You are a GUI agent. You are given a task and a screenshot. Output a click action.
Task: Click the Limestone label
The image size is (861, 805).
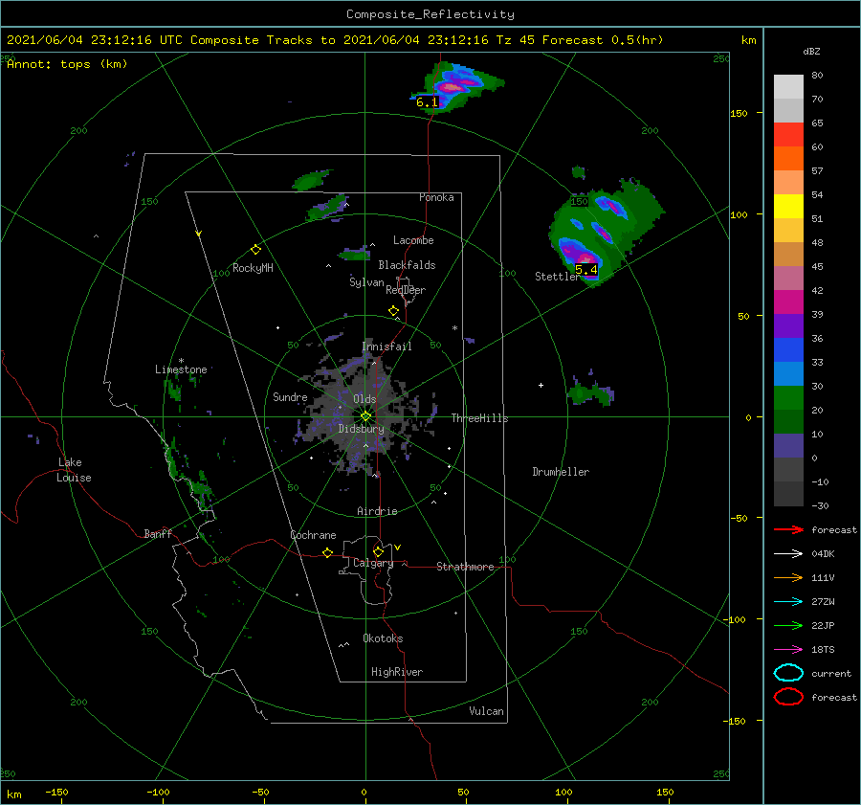tap(181, 369)
